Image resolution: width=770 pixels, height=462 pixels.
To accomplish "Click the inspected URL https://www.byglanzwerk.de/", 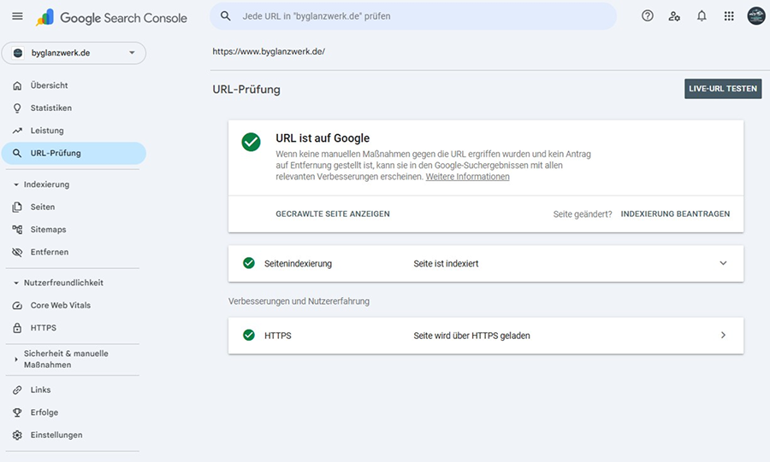I will 269,51.
